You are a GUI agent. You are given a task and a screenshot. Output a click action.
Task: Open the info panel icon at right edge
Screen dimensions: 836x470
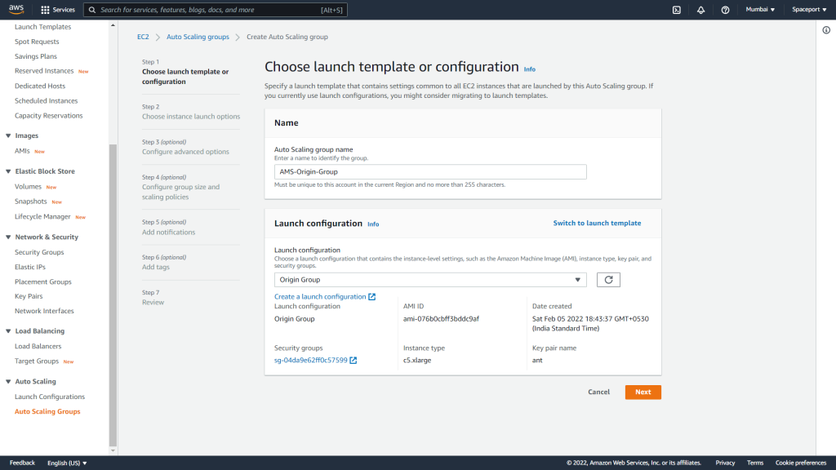pos(826,30)
